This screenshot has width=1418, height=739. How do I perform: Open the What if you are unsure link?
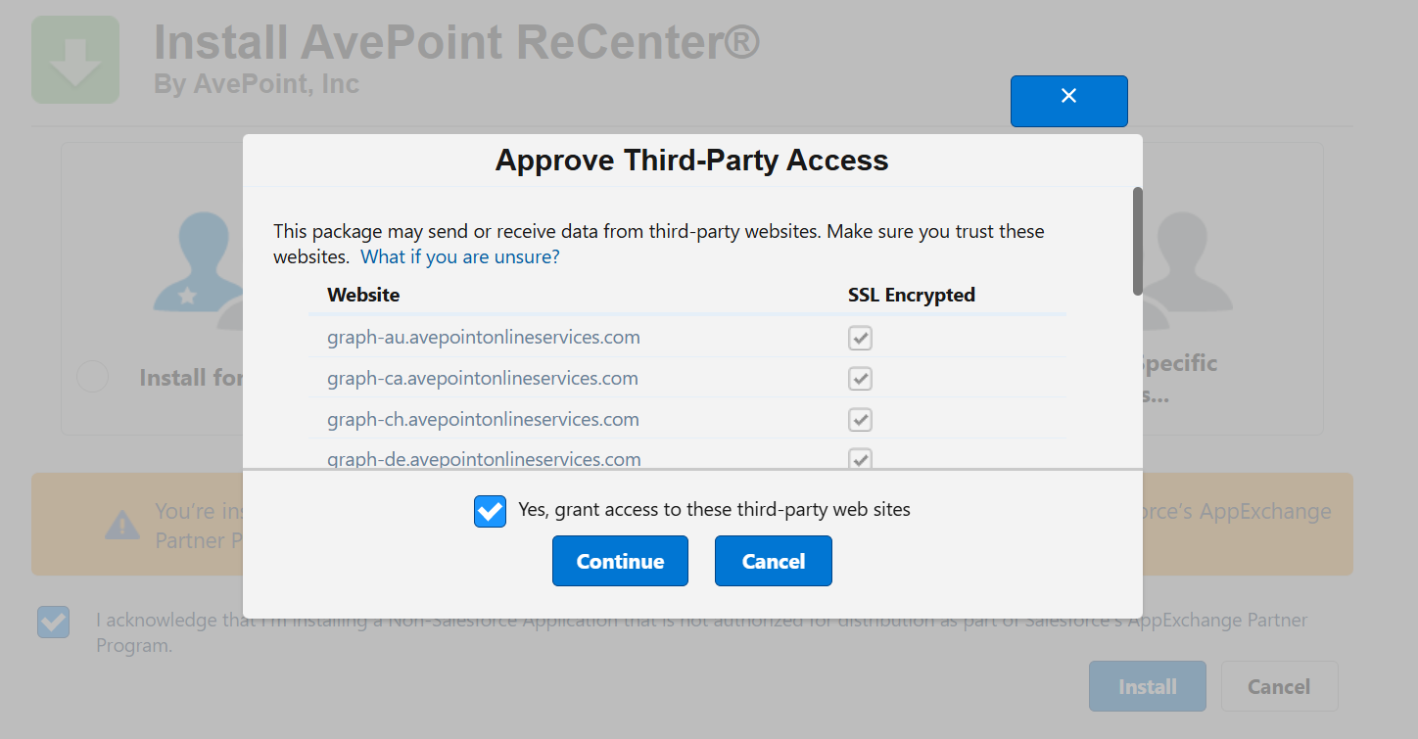[x=459, y=255]
